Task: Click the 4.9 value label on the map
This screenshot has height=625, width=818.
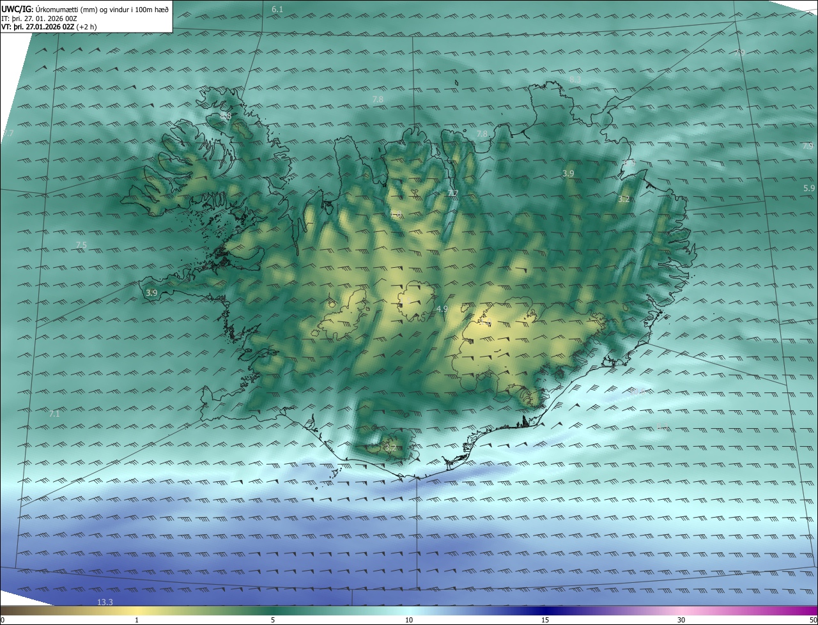Action: [x=442, y=309]
